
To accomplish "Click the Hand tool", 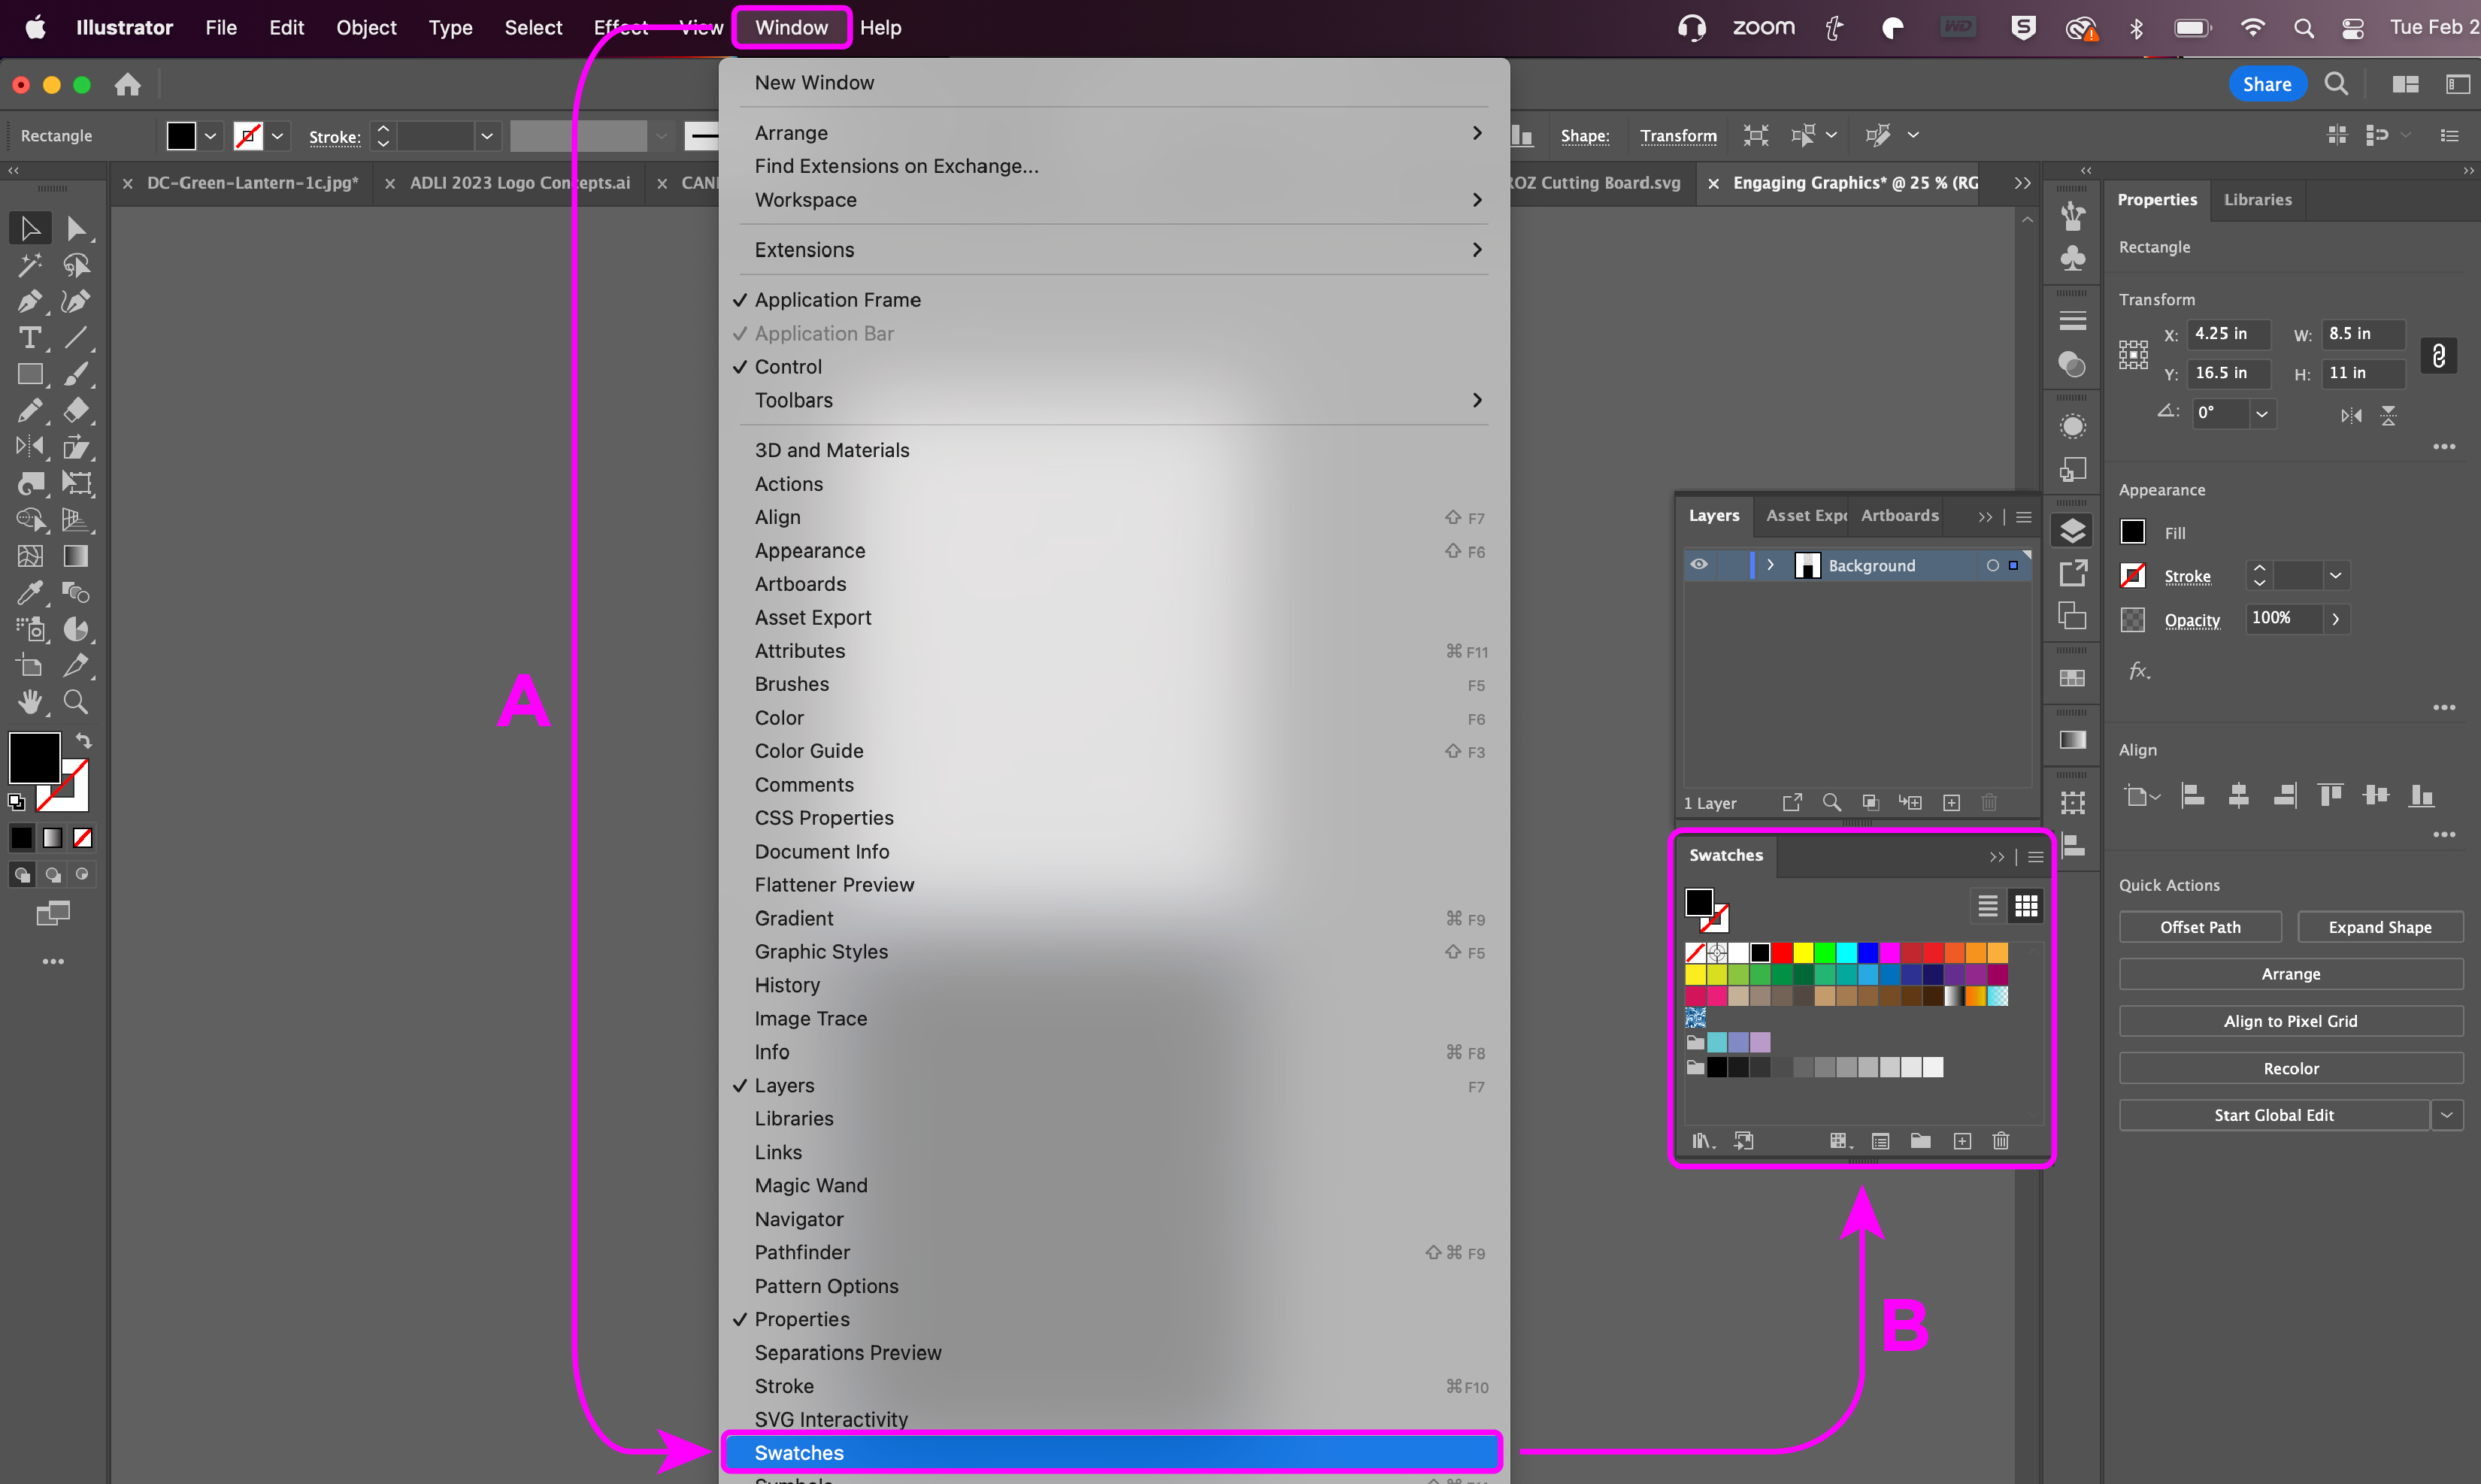I will click(29, 702).
